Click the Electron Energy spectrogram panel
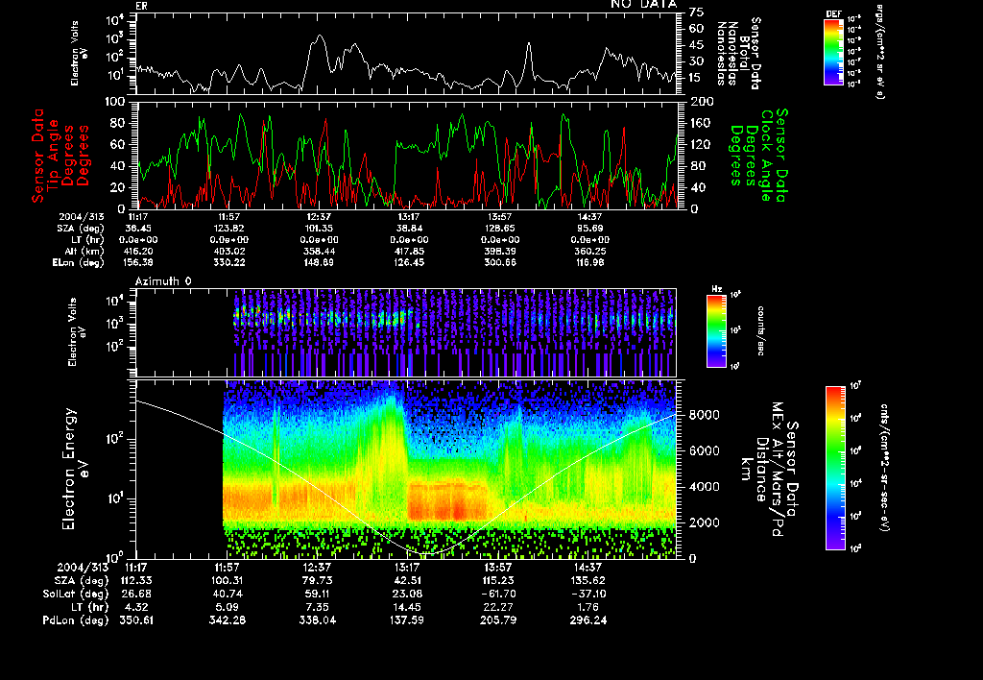983x680 pixels. [x=406, y=470]
